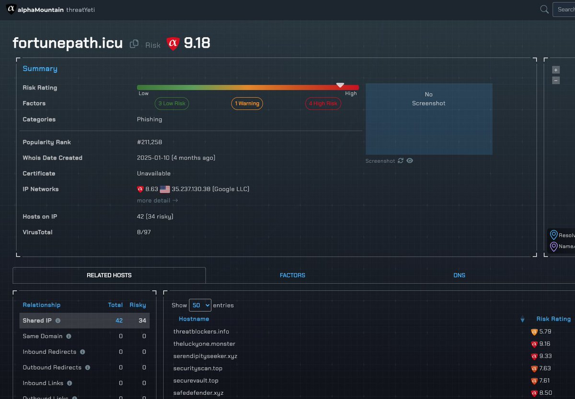Click the risk rating slider marker

[340, 85]
